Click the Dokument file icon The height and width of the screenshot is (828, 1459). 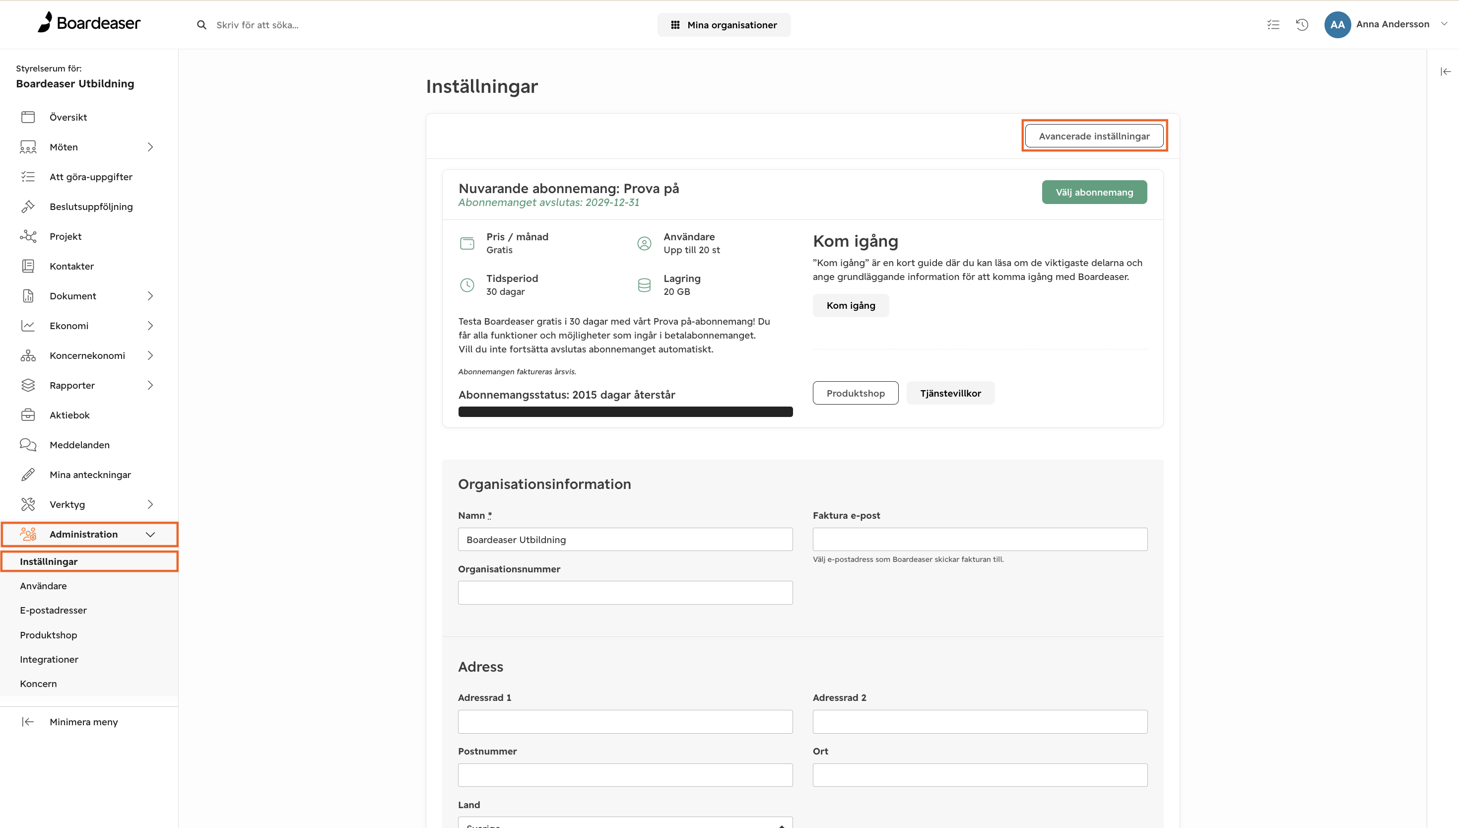[x=28, y=296]
